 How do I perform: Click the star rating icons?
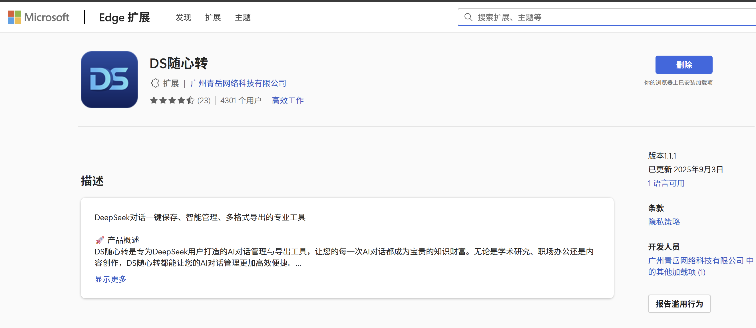[172, 101]
